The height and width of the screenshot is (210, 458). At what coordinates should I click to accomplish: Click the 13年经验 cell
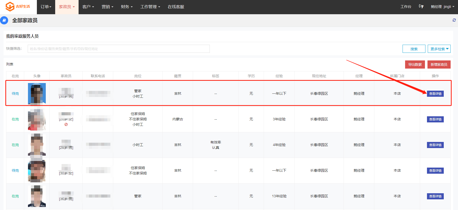click(279, 196)
